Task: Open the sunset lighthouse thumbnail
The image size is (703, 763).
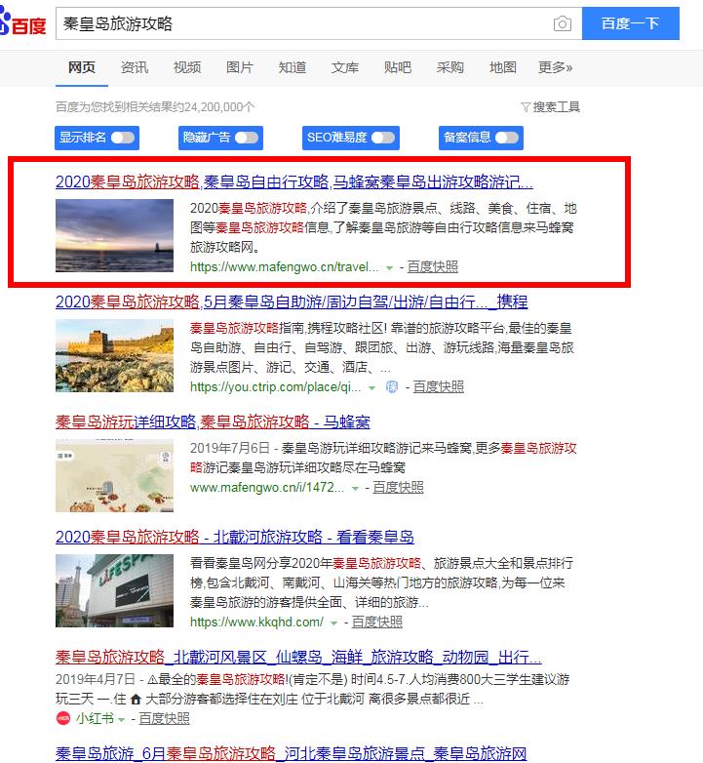Action: (114, 235)
